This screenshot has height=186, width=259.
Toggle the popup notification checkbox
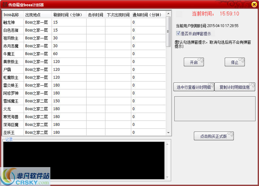coord(178,33)
